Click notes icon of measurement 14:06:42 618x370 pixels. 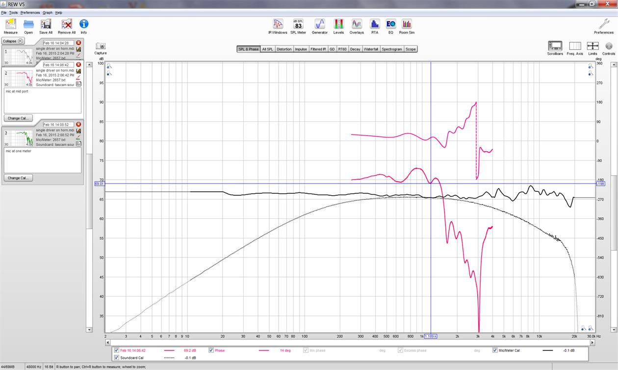(x=78, y=84)
